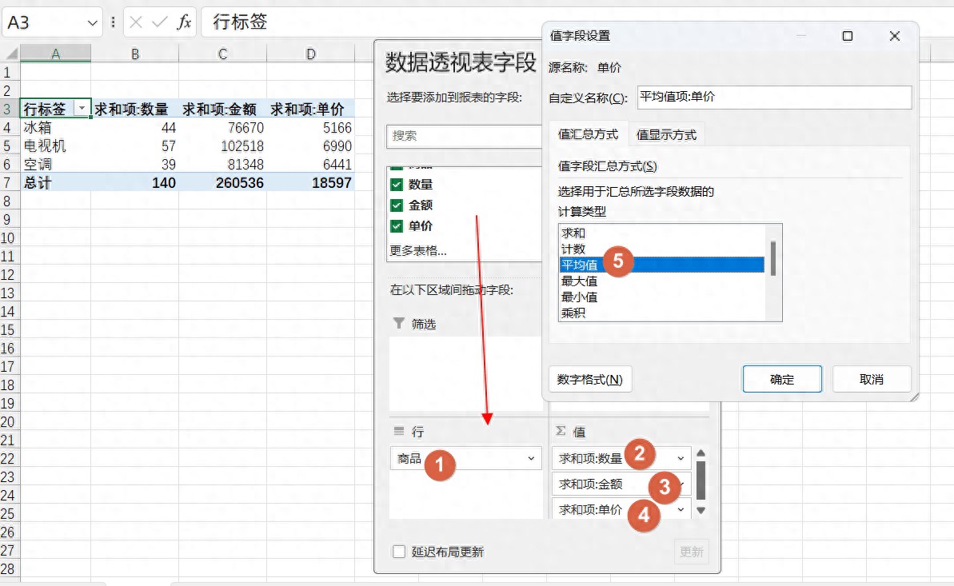Click the 确定 button
The height and width of the screenshot is (586, 954).
coord(781,380)
